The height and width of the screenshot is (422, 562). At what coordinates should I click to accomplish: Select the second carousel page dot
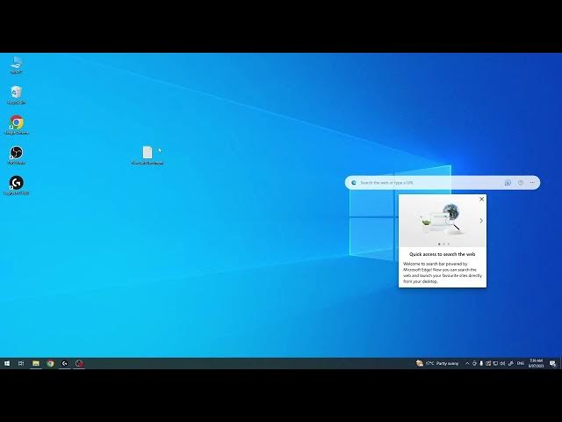pos(443,244)
